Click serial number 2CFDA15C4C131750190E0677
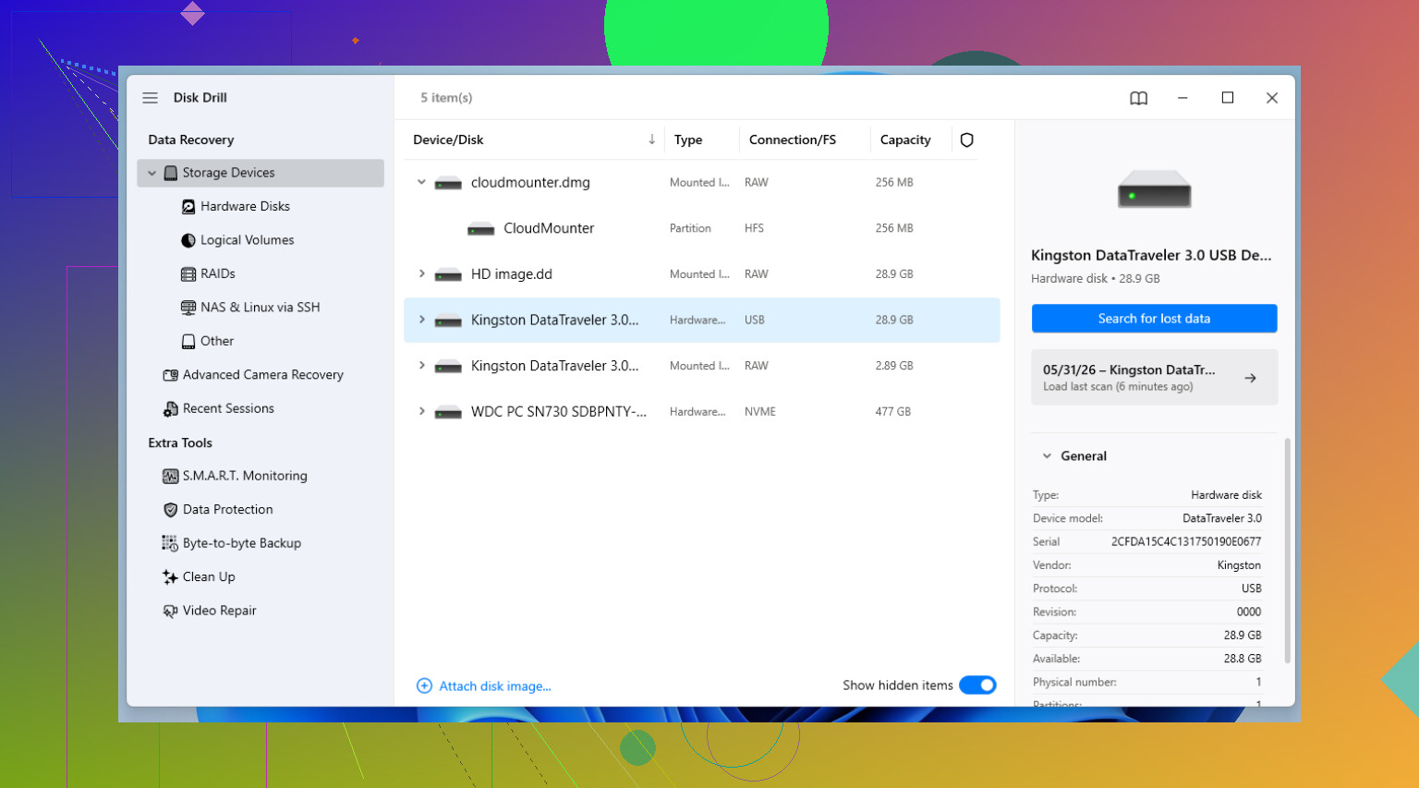The width and height of the screenshot is (1419, 788). tap(1186, 542)
